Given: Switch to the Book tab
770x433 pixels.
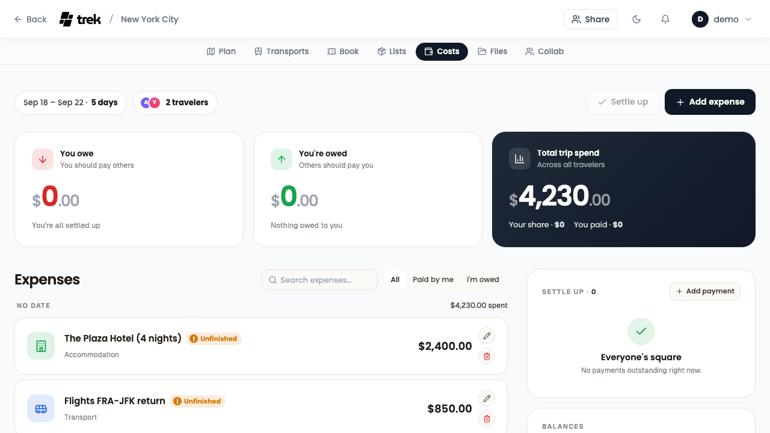Looking at the screenshot, I should pos(343,52).
